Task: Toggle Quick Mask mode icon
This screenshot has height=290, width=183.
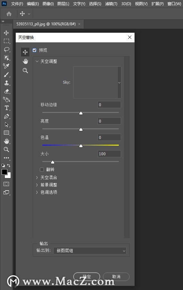Action: tap(6, 184)
